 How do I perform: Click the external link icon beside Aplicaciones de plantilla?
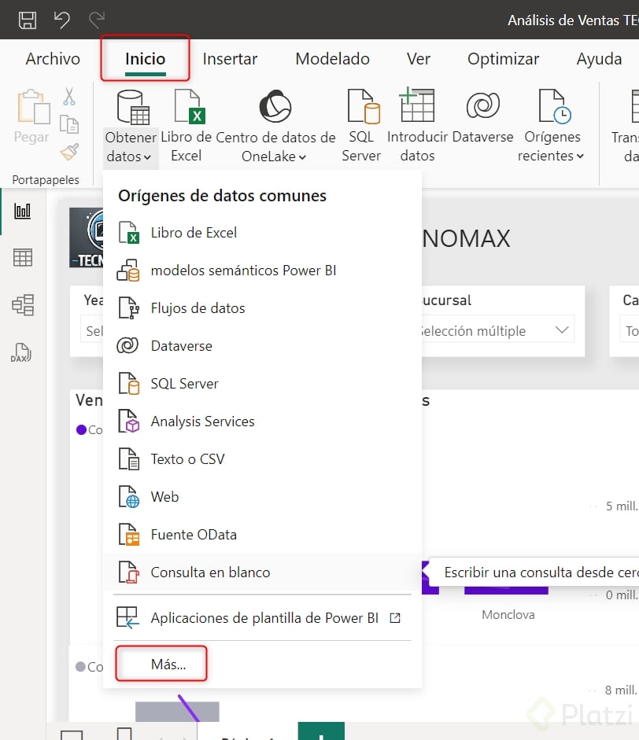(x=395, y=618)
